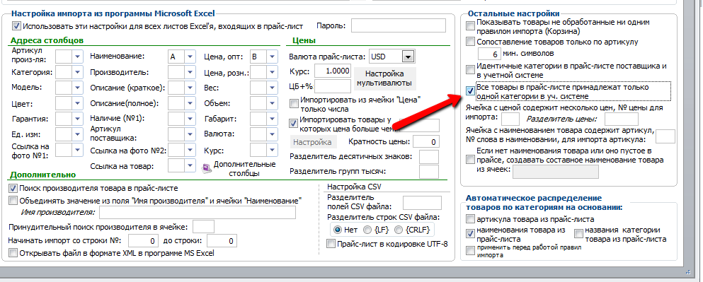Click the start import from row field
The width and height of the screenshot is (703, 282).
click(x=144, y=241)
